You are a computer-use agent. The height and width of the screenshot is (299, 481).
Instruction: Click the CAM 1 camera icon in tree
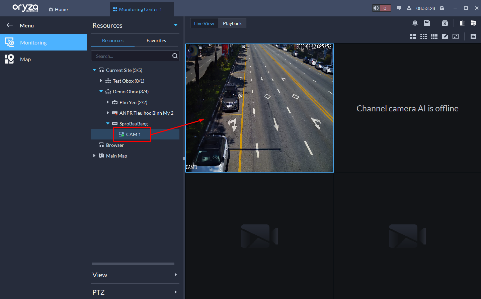click(122, 134)
